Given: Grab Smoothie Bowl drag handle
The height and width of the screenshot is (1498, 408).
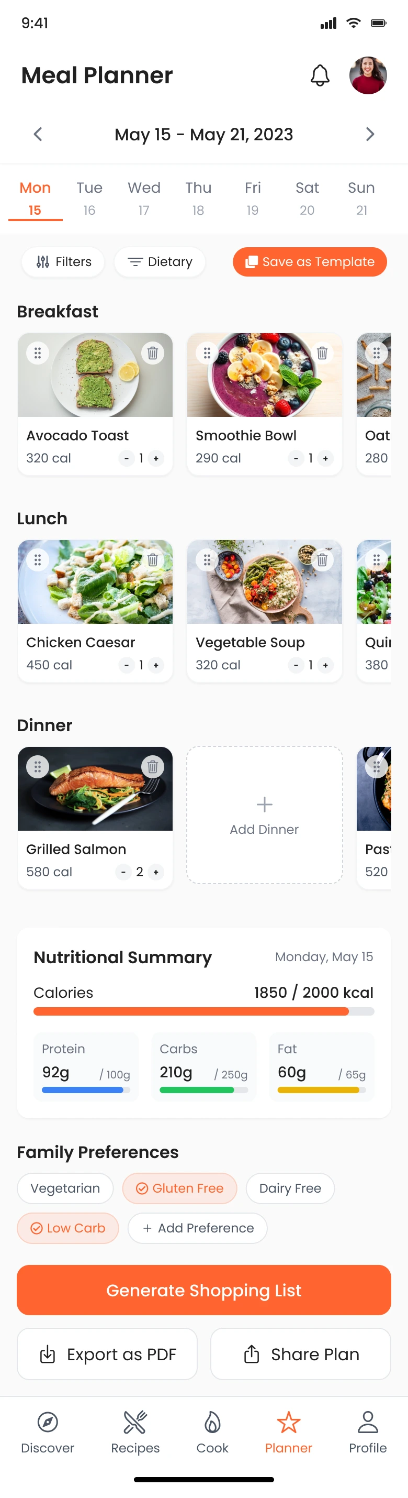Looking at the screenshot, I should pyautogui.click(x=207, y=353).
